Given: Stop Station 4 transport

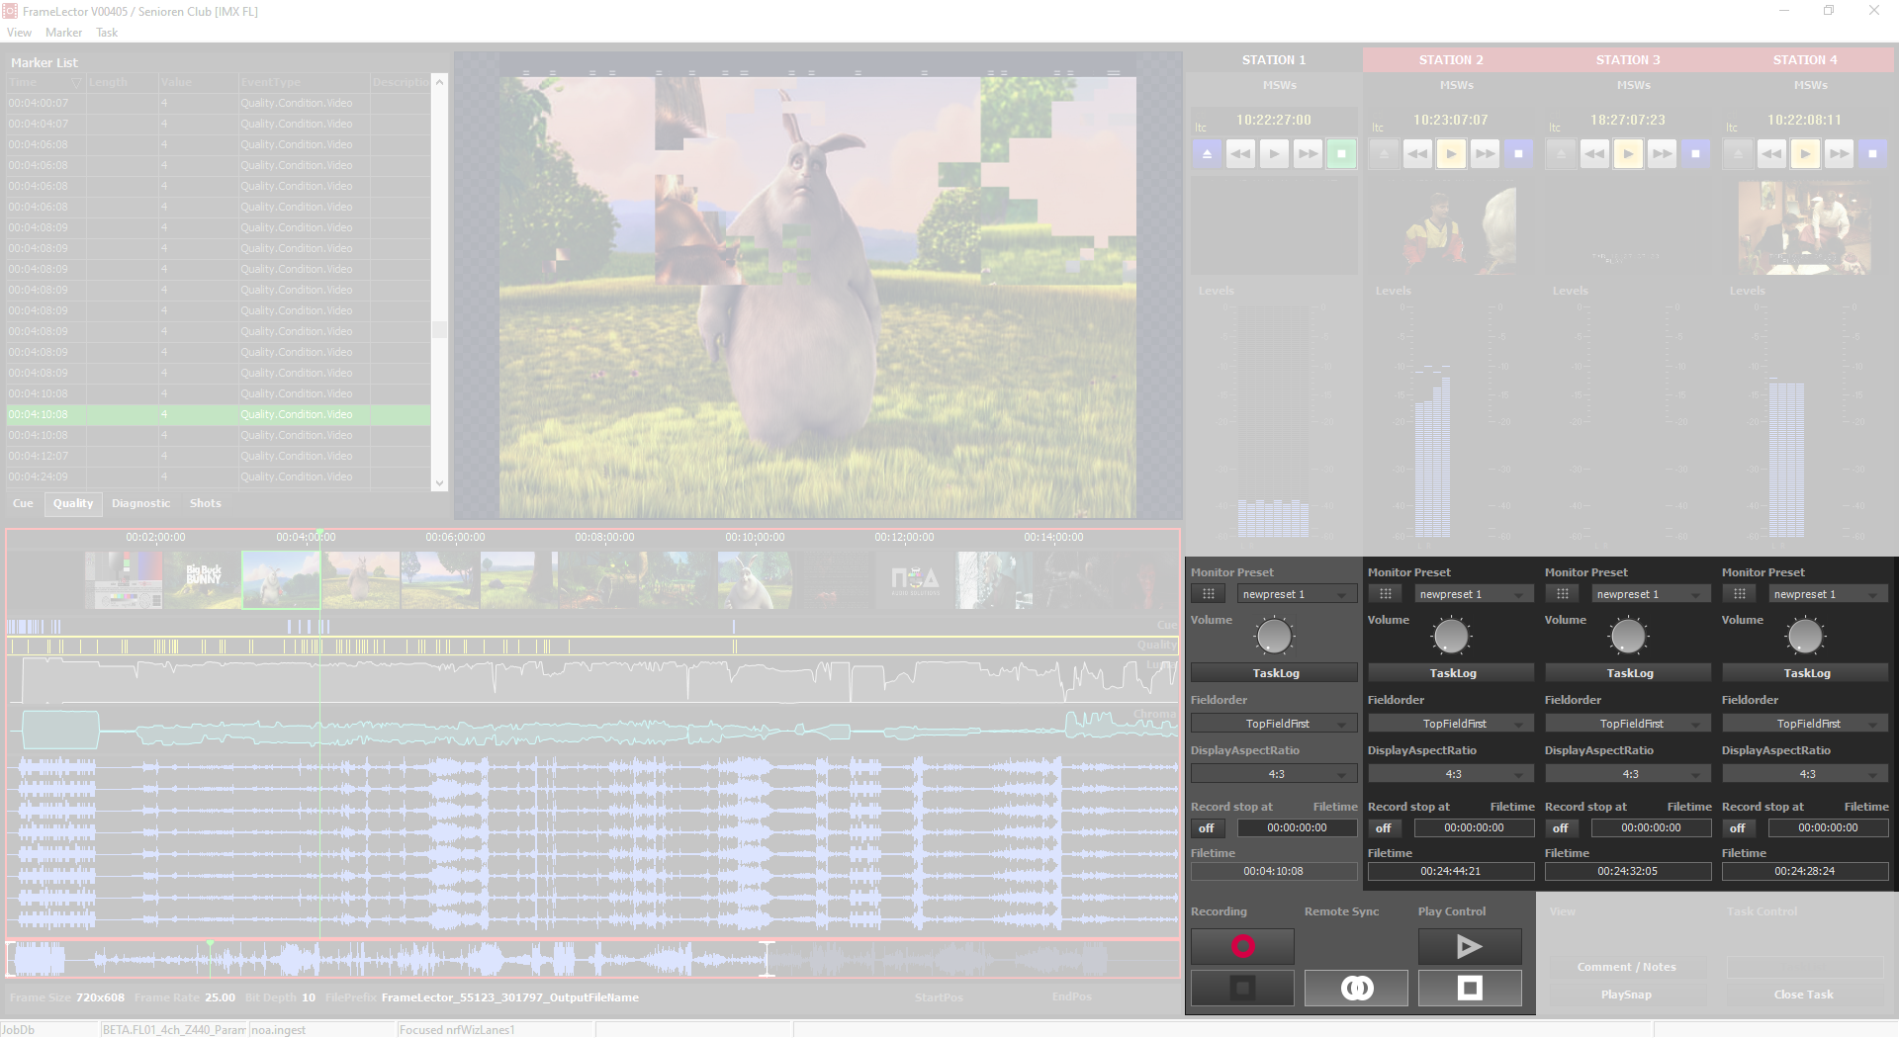Looking at the screenshot, I should [1872, 153].
